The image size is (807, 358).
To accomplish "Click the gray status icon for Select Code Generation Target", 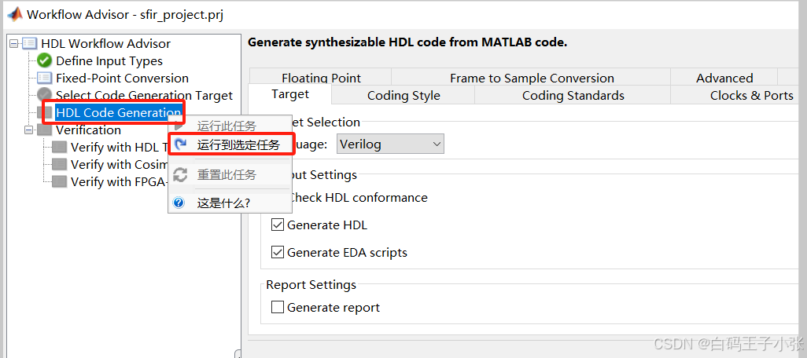I will pos(44,96).
